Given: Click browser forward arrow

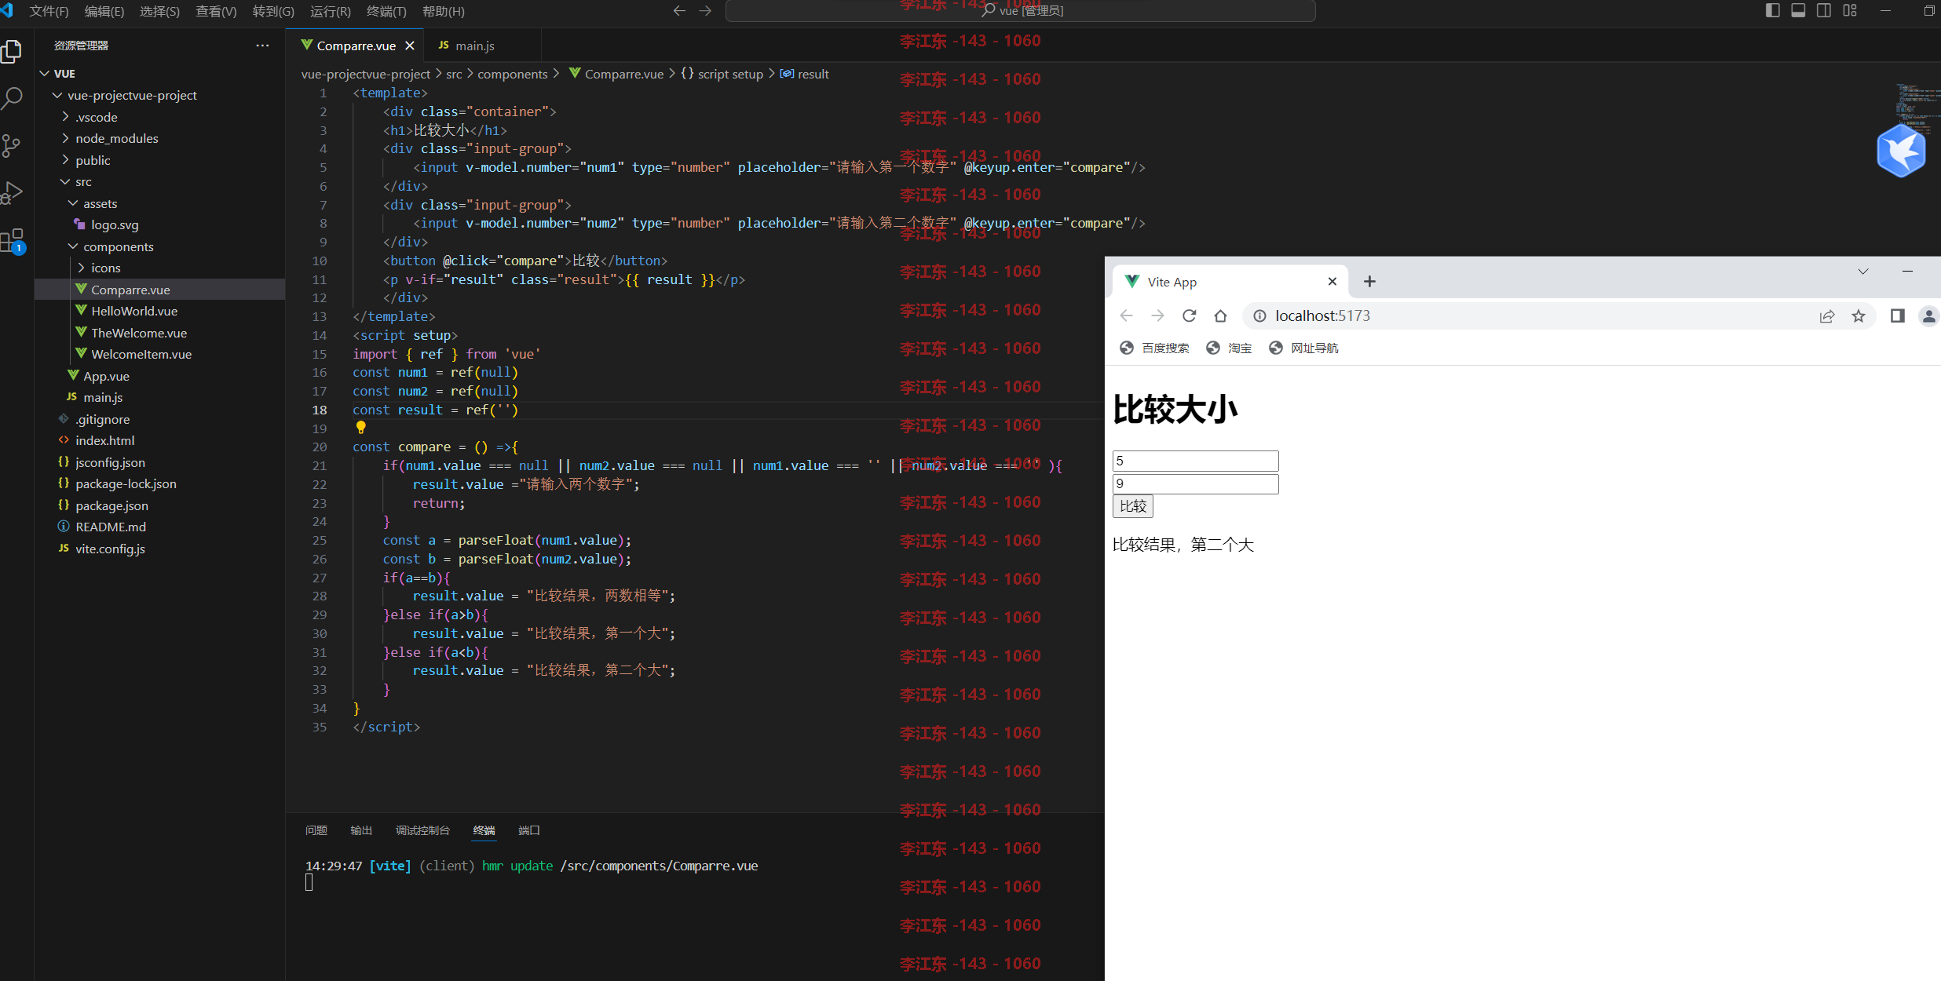Looking at the screenshot, I should pyautogui.click(x=1157, y=315).
